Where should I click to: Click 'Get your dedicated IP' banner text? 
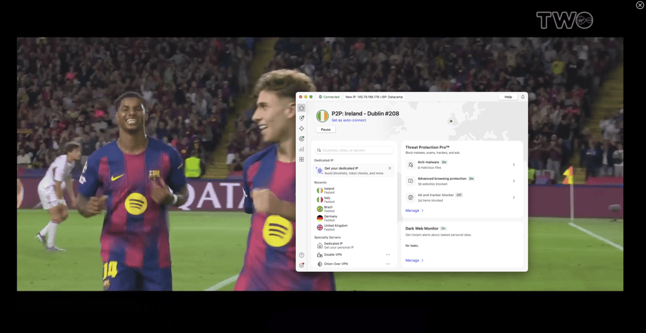pos(341,168)
